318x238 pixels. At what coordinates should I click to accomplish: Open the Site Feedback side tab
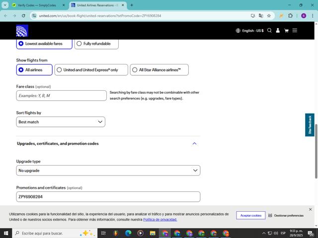click(310, 125)
